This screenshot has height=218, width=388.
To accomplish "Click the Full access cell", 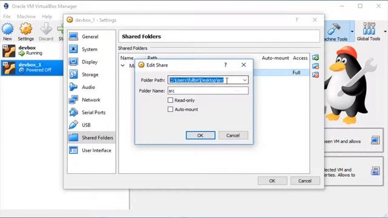I will [296, 73].
